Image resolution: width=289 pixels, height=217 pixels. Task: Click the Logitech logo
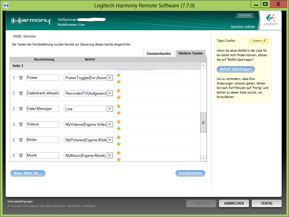pos(271,20)
